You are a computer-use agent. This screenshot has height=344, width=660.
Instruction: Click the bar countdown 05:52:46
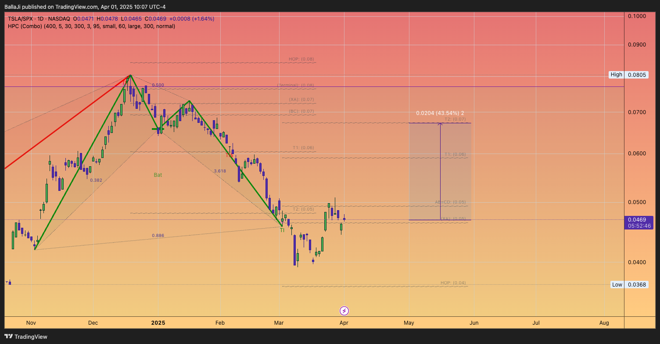pos(640,226)
